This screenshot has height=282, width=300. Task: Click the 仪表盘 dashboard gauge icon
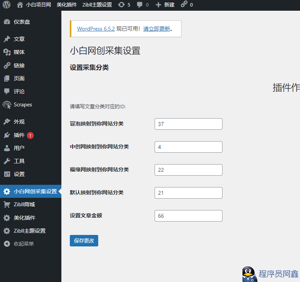tap(7, 22)
